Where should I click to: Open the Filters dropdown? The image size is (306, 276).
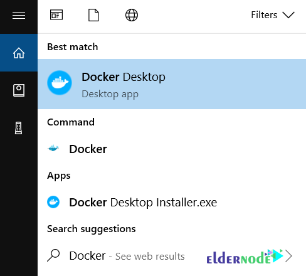coord(273,15)
